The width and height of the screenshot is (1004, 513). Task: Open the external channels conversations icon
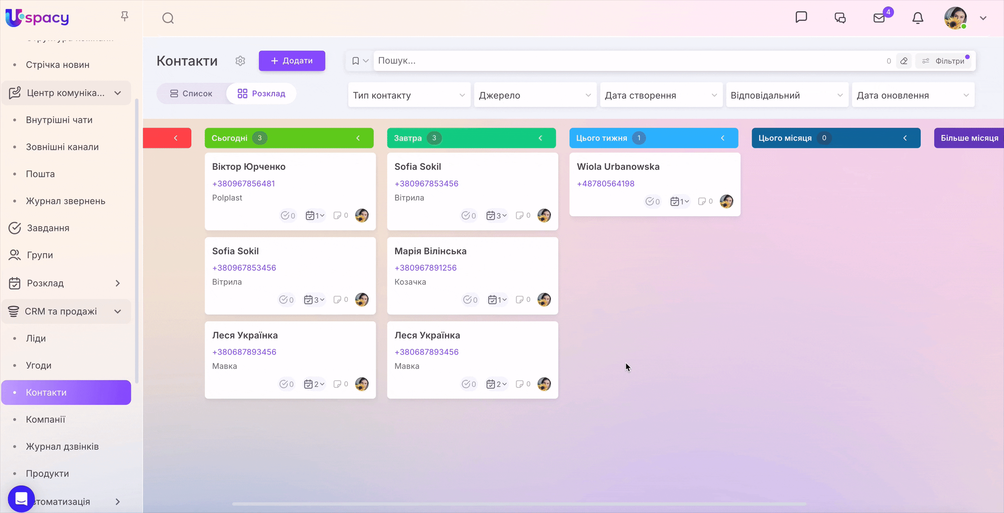[x=840, y=18]
